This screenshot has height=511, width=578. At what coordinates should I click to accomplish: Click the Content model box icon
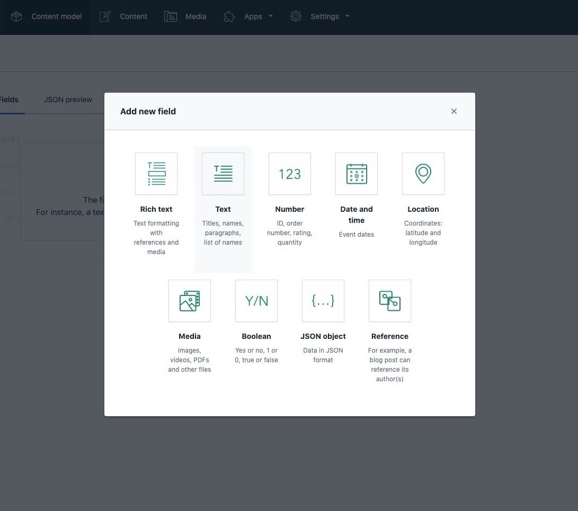[x=16, y=16]
